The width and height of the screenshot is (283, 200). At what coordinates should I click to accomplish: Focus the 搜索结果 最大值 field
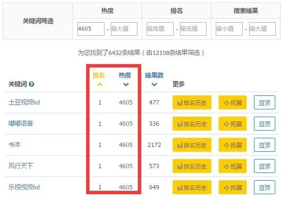(x=262, y=29)
